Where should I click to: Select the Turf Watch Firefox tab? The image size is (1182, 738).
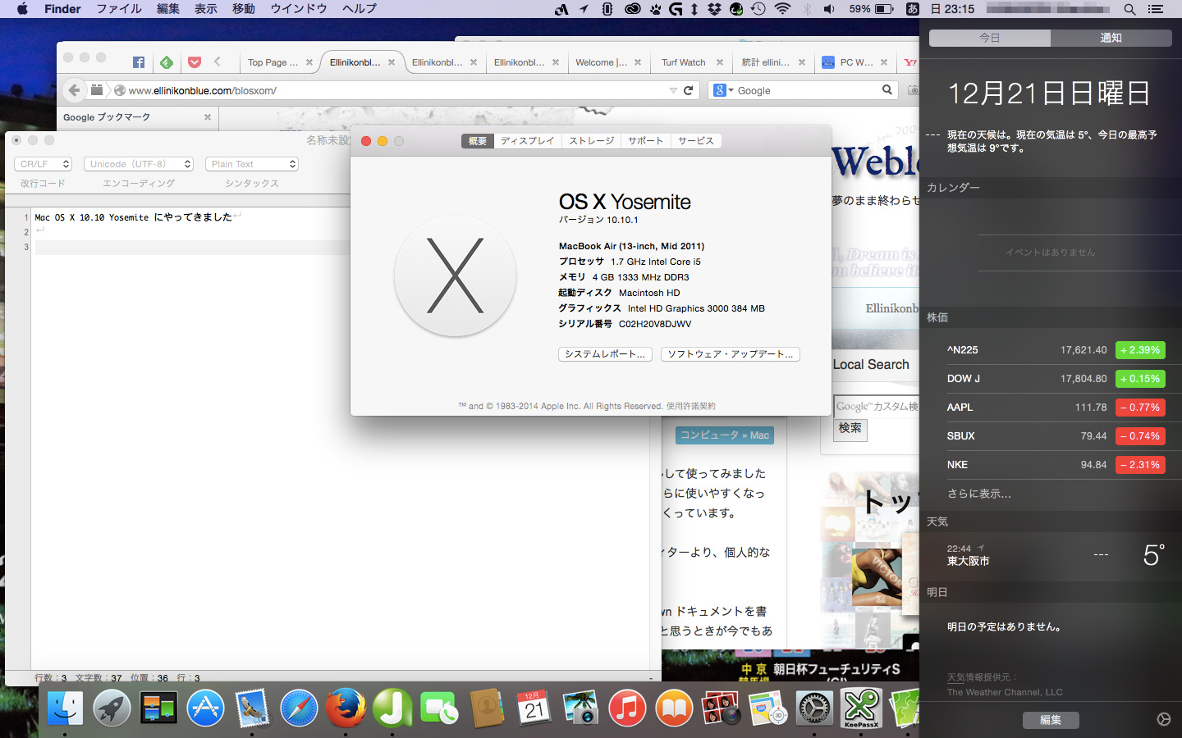(683, 62)
